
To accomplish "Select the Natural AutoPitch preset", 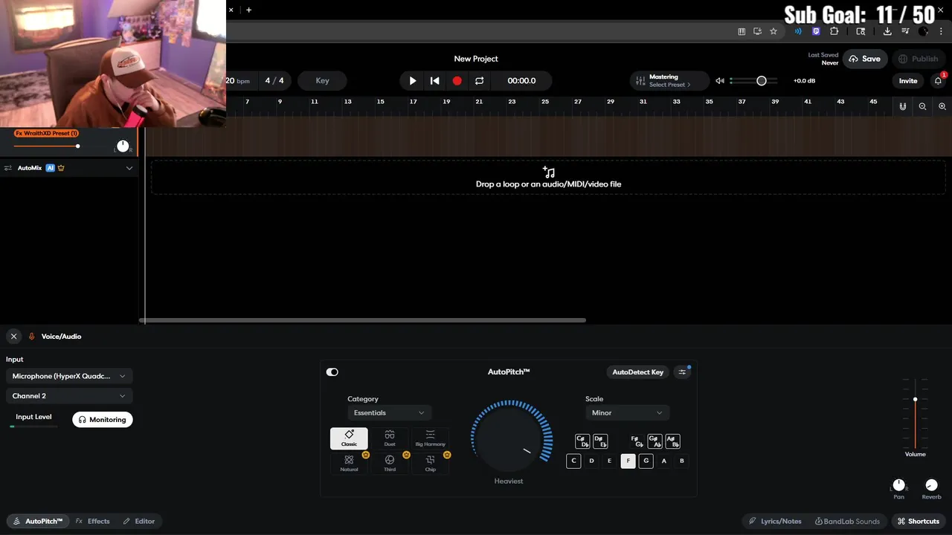I will [x=349, y=463].
